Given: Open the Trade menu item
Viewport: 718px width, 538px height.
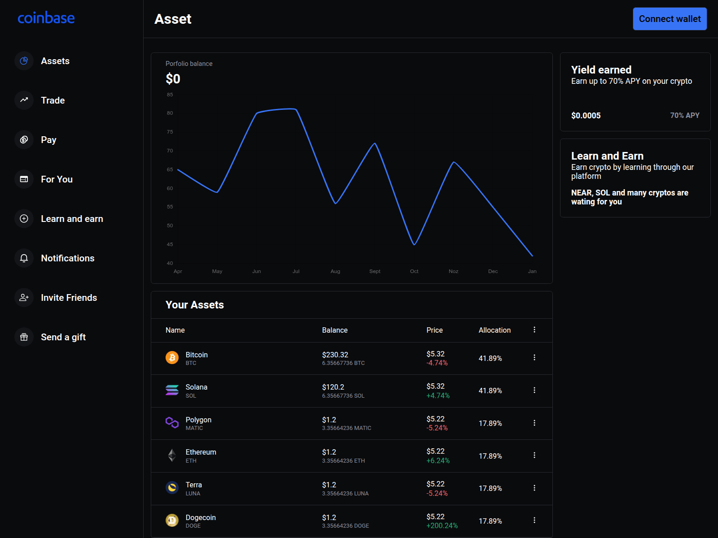Looking at the screenshot, I should [53, 100].
